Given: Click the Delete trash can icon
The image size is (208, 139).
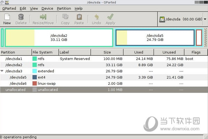Looking at the screenshot, I should 21,17.
